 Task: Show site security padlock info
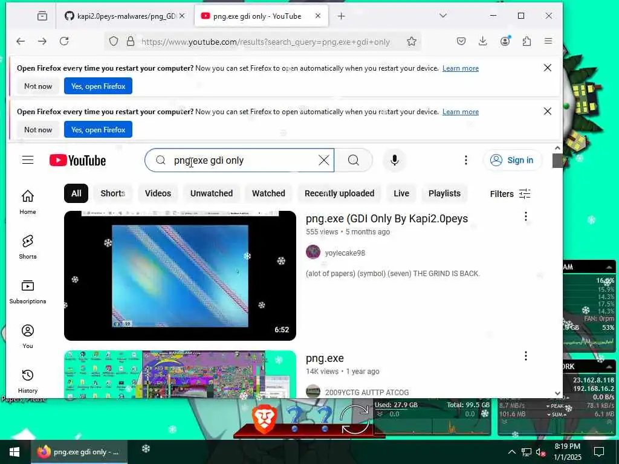(x=131, y=42)
